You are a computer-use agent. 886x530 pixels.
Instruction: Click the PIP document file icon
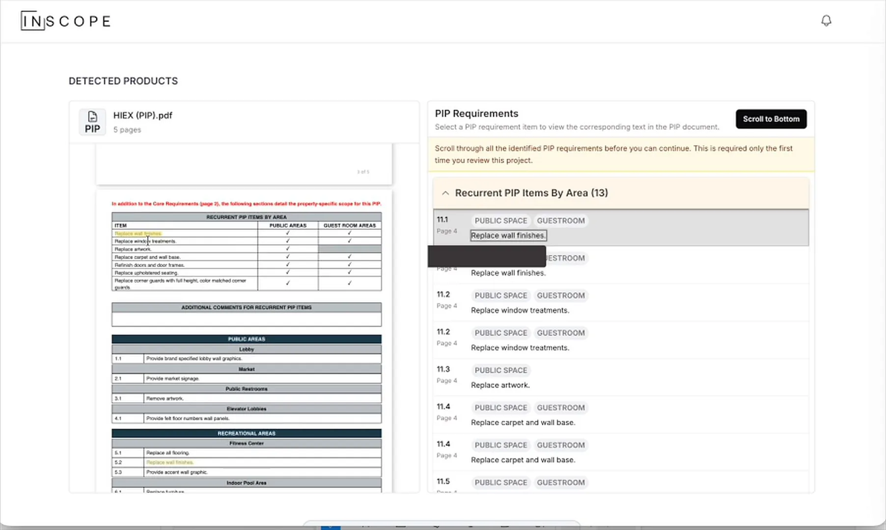click(92, 122)
